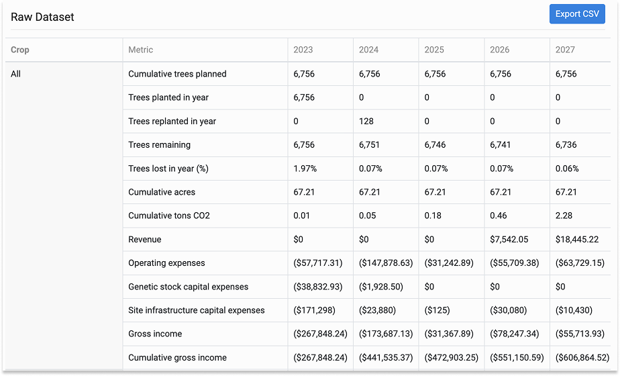Select 'Trees lost in year (%)' label
Screen dimensions: 620x376
168,169
